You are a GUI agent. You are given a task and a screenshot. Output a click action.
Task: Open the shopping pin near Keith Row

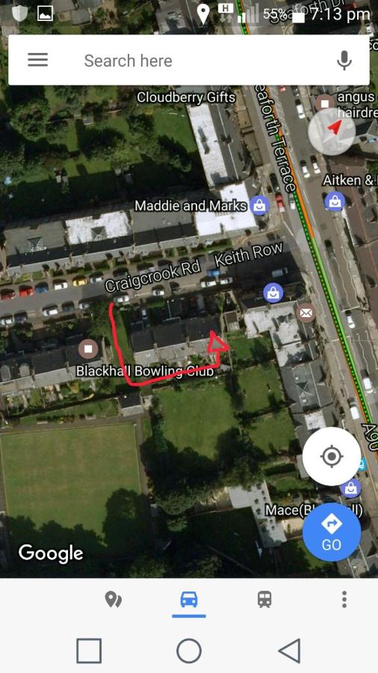tap(273, 292)
